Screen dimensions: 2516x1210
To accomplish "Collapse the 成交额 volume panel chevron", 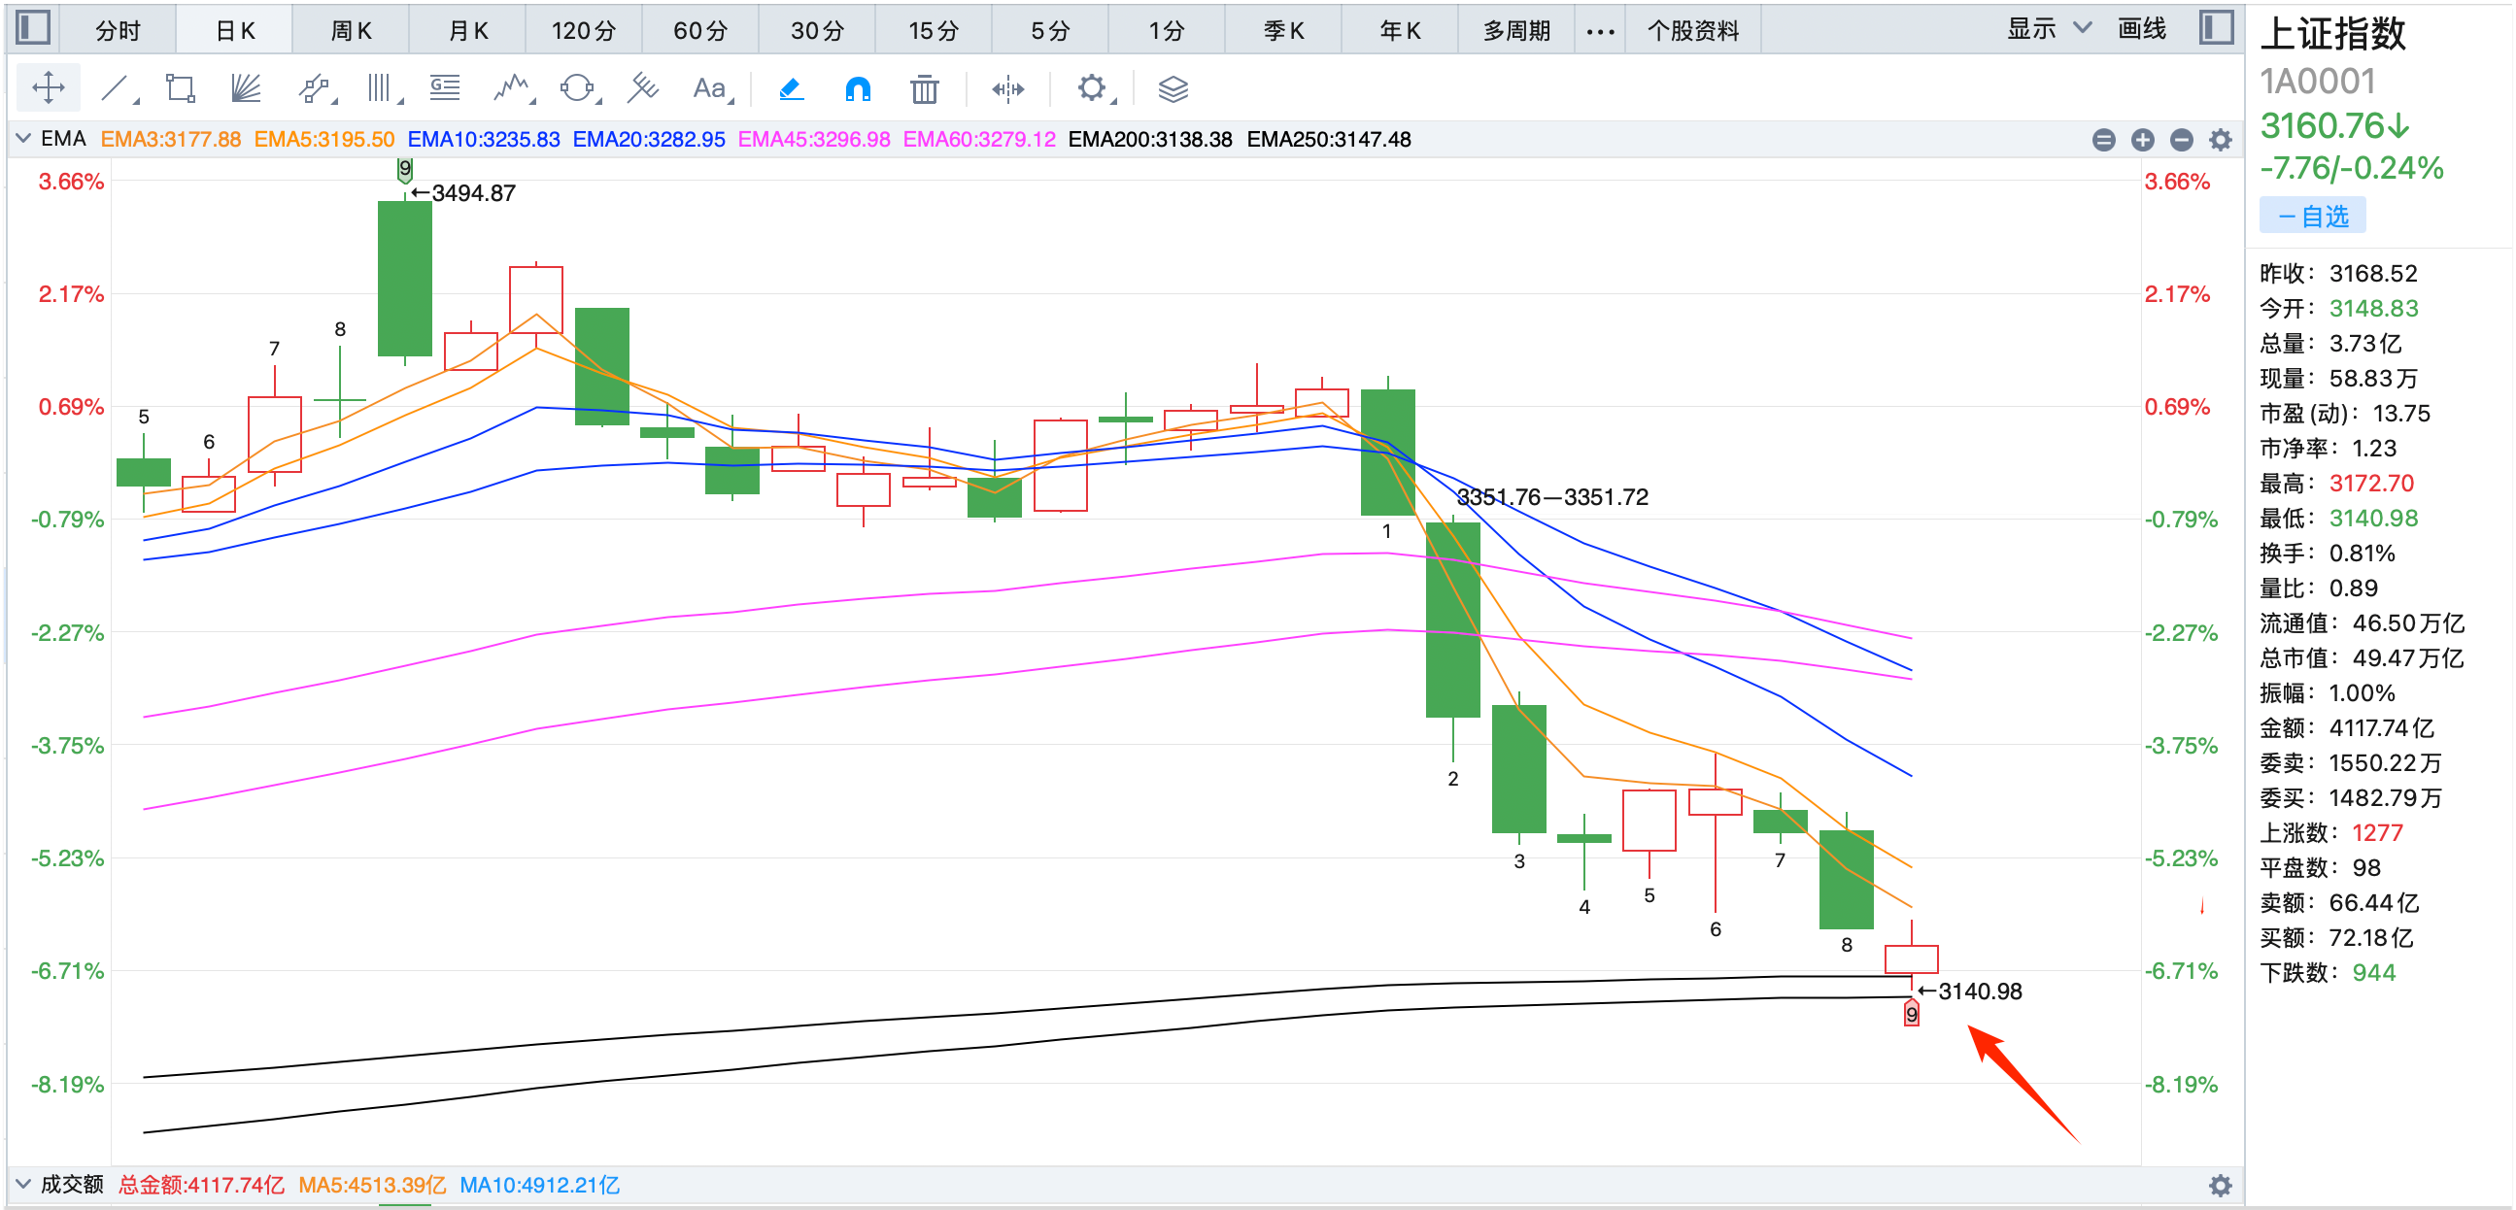I will [23, 1184].
